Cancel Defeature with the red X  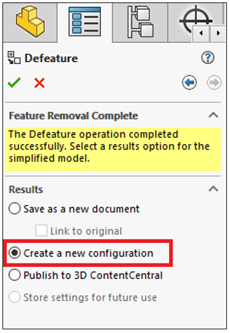pyautogui.click(x=39, y=83)
